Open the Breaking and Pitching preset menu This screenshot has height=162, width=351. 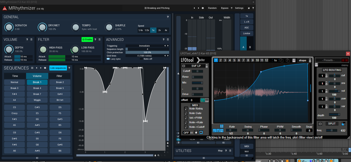tap(157, 8)
